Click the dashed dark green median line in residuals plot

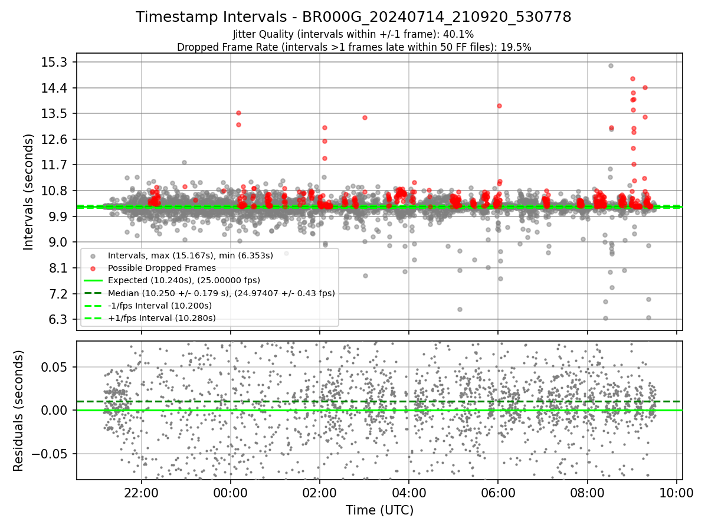(x=379, y=402)
